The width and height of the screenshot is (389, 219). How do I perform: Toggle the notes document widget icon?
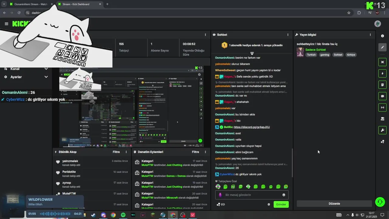pos(382,85)
